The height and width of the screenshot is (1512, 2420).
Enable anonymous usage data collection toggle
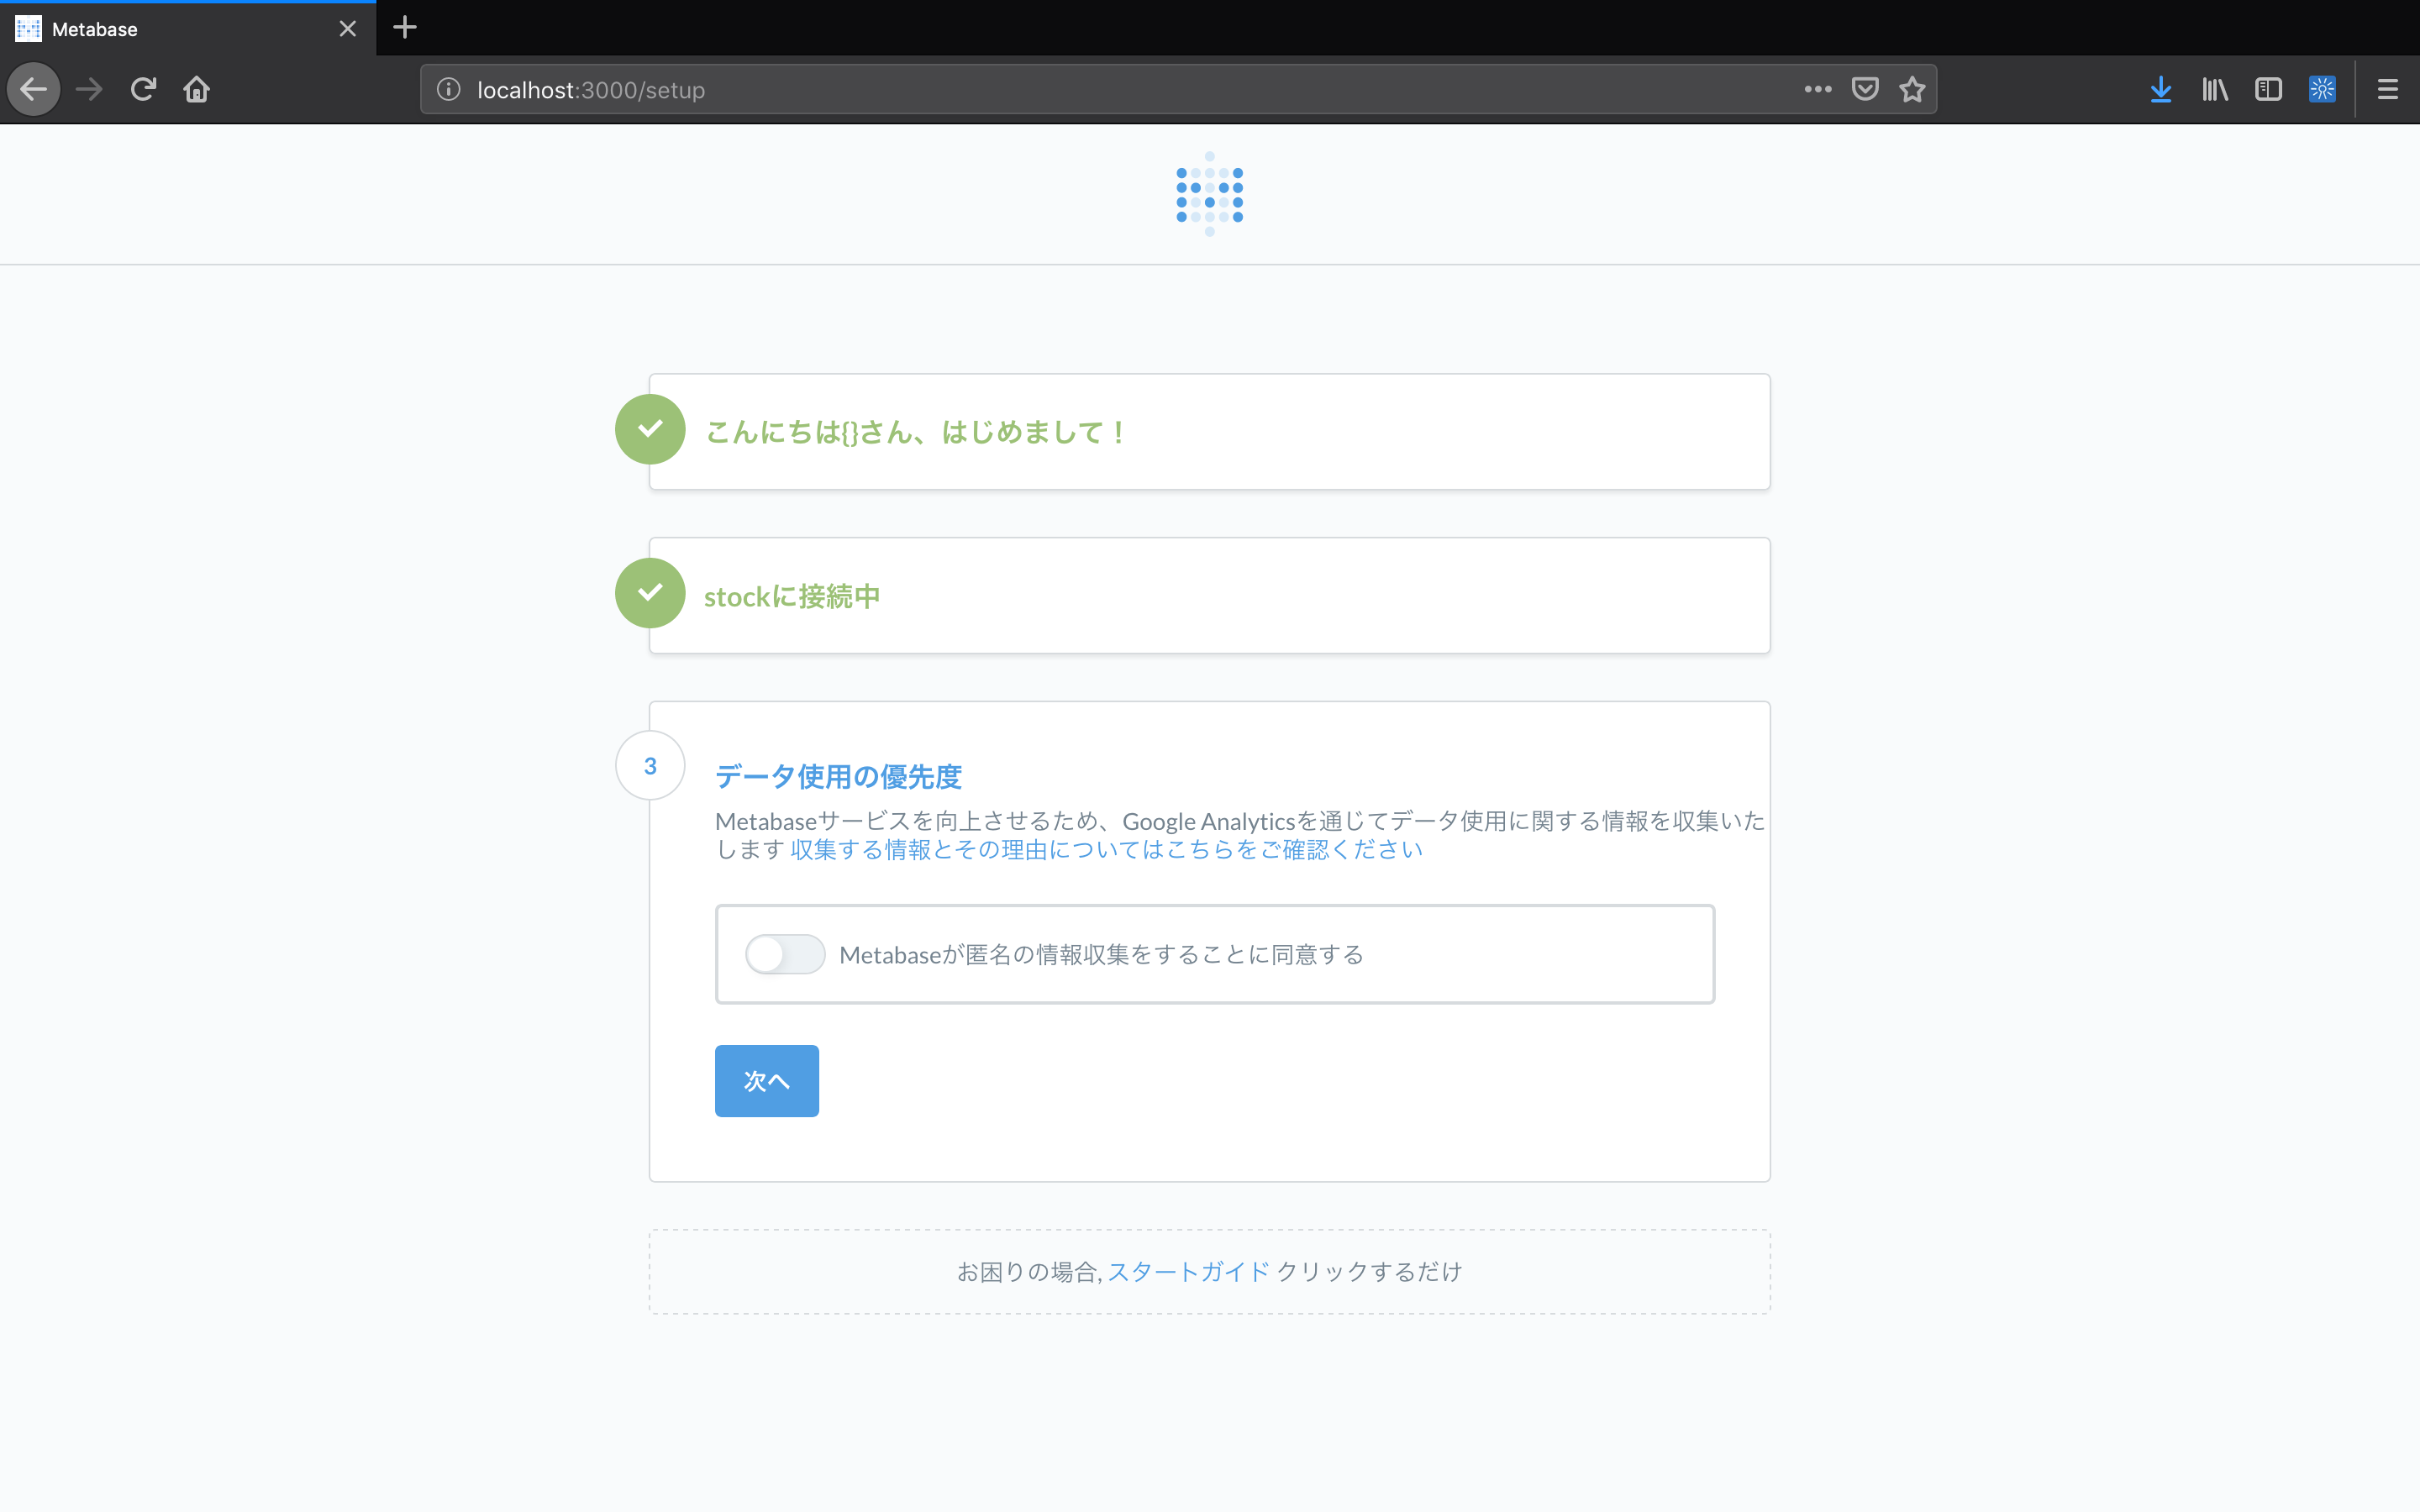coord(785,954)
